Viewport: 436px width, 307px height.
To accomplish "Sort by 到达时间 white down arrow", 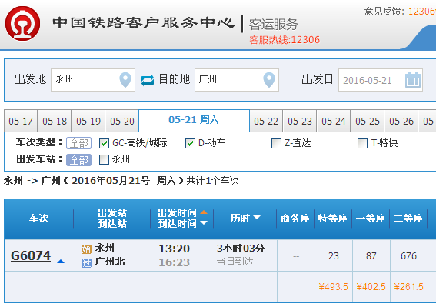I will (x=204, y=222).
